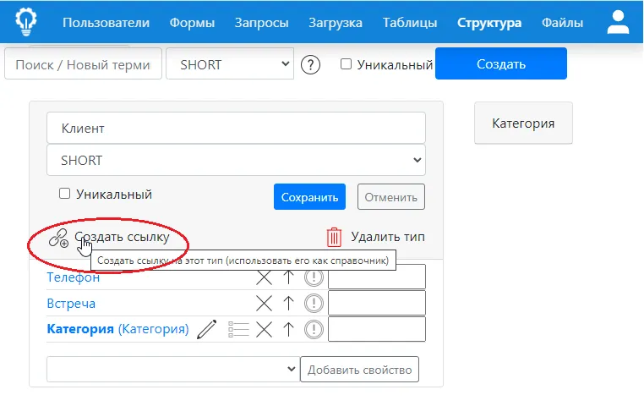Screen dimensions: 644x406
Task: Click the Удалить тип label
Action: 388,237
